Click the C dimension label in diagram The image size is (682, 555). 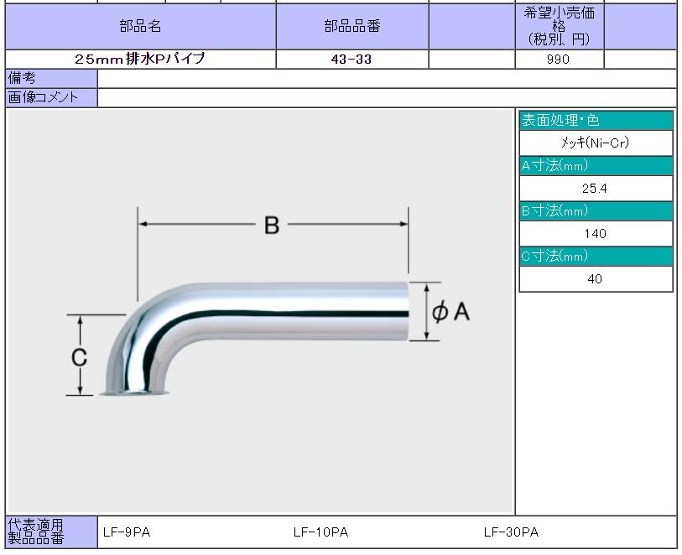(x=79, y=357)
